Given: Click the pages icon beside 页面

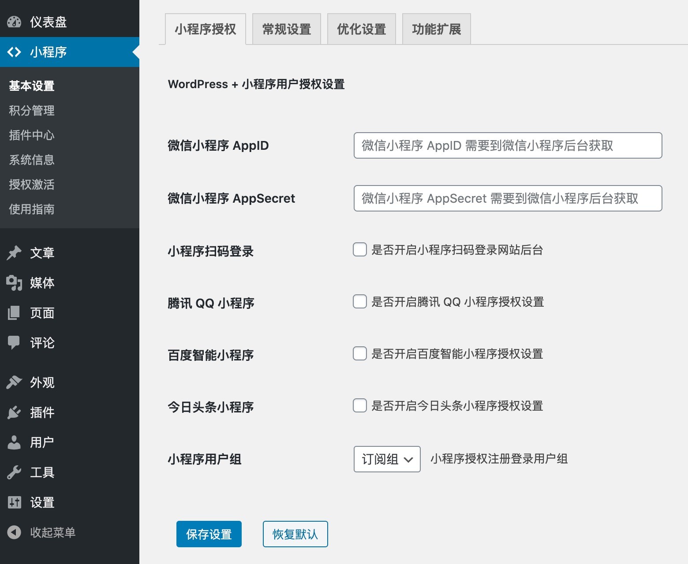Looking at the screenshot, I should [14, 313].
